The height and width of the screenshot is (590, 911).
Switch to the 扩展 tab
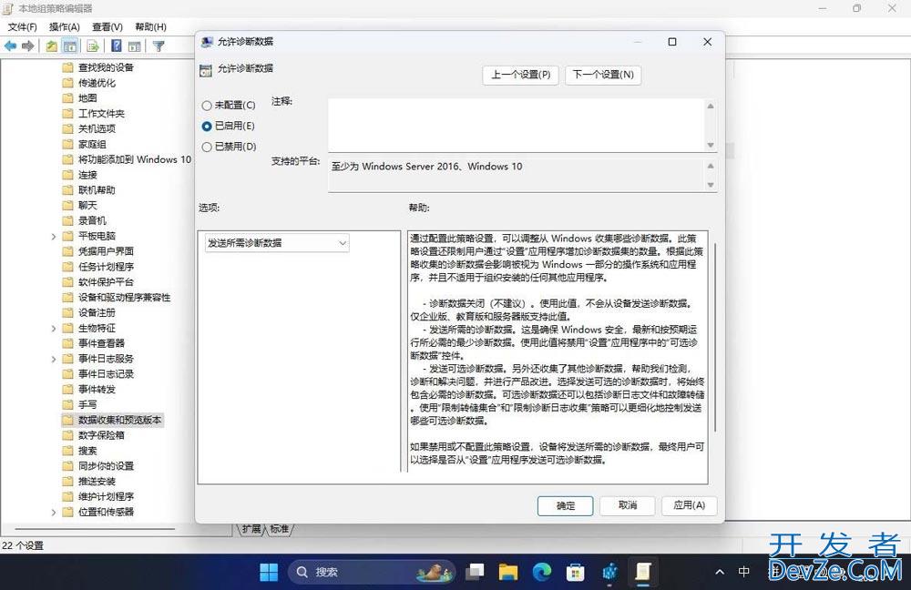(x=251, y=528)
